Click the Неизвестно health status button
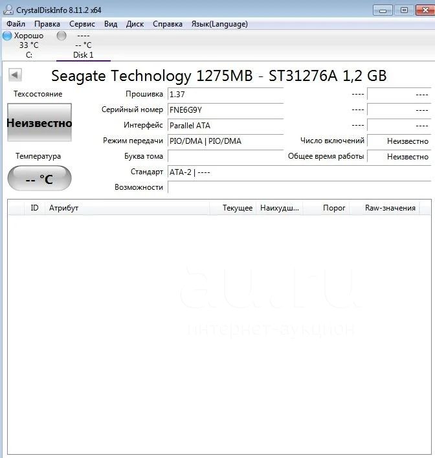435x458 pixels. click(x=39, y=122)
